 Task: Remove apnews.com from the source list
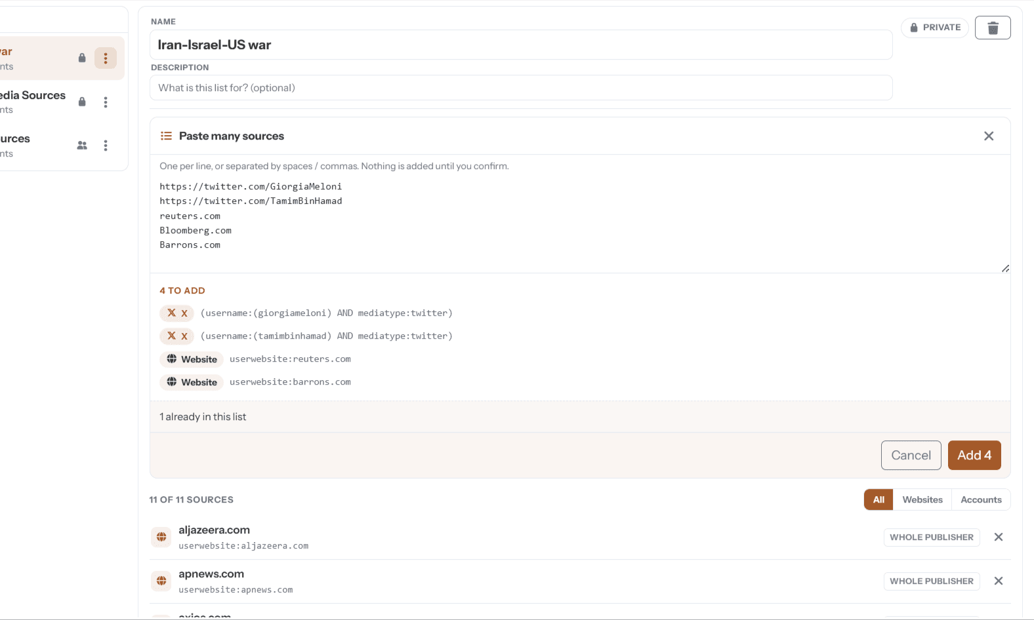[999, 581]
